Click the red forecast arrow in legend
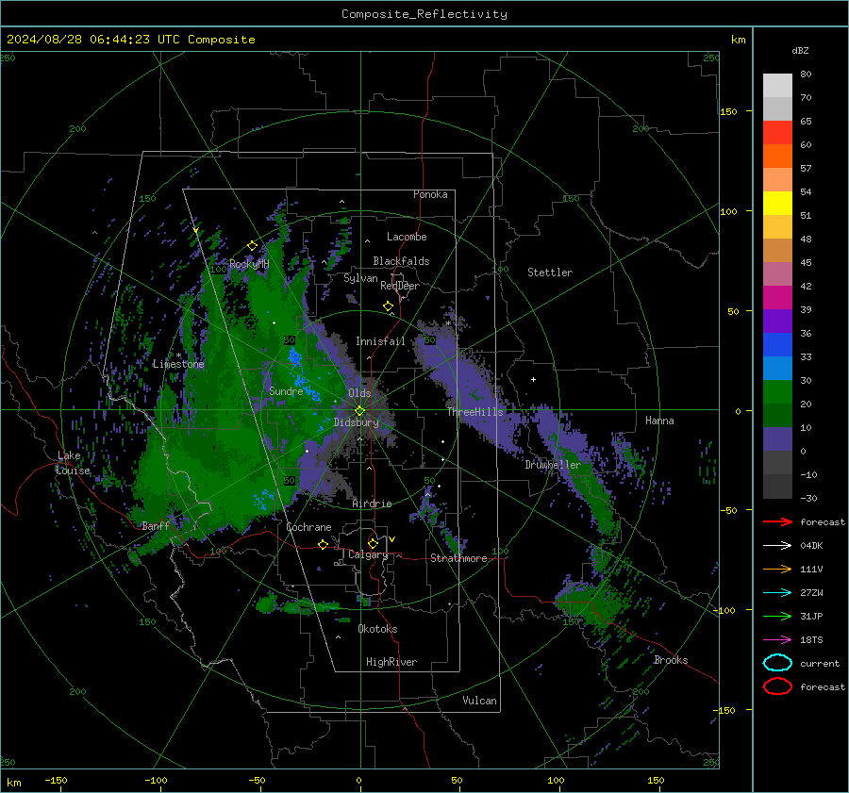Screen dimensions: 849x793 pos(777,521)
